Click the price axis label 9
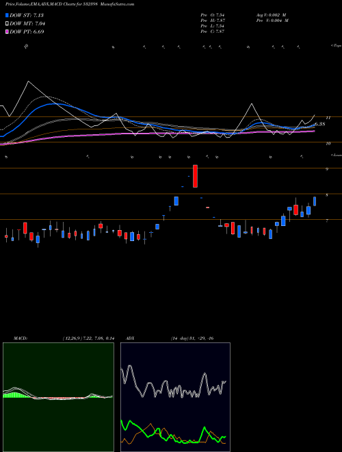 [327, 169]
